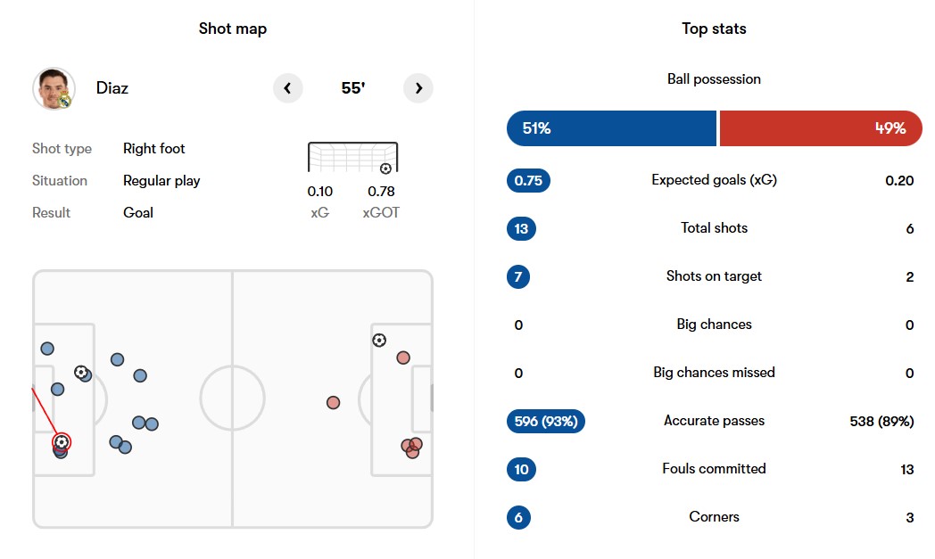Select the 596 (93%) accurate passes badge
935x559 pixels.
coord(546,422)
